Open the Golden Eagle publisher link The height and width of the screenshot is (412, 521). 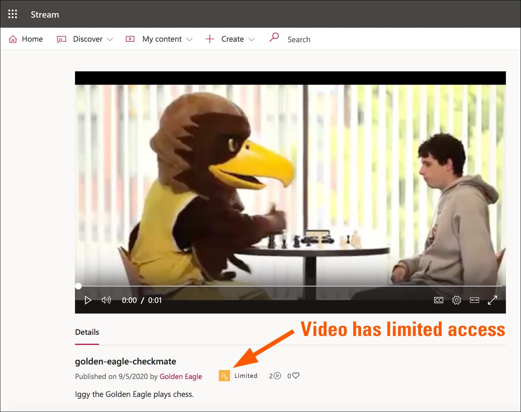pos(181,376)
